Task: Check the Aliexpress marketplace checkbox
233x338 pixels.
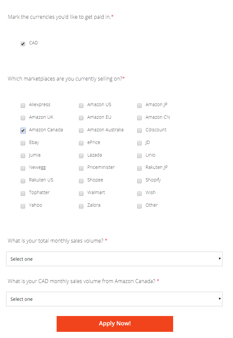Action: click(x=23, y=105)
